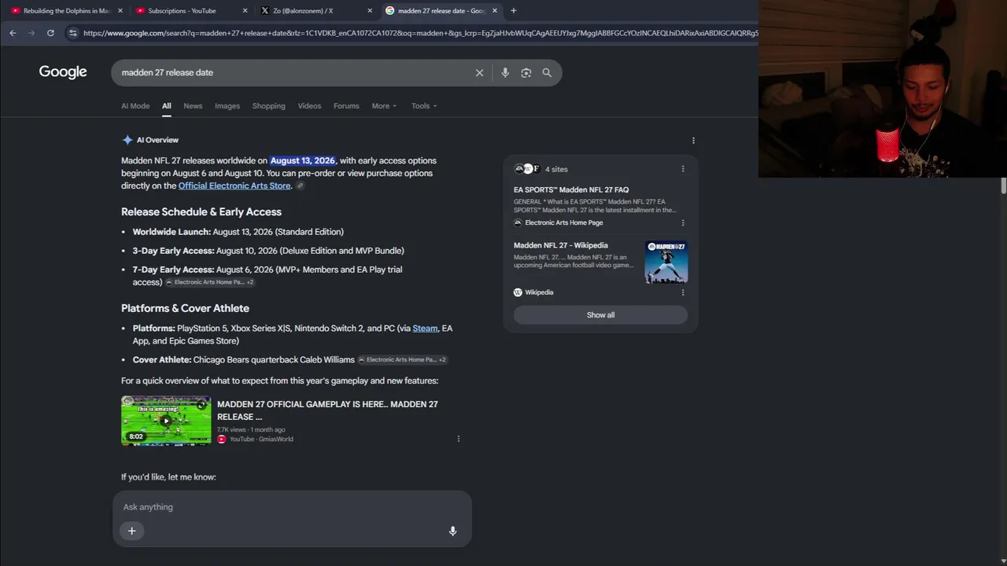The height and width of the screenshot is (566, 1007).
Task: Click the browser address bar URL
Action: tap(420, 33)
